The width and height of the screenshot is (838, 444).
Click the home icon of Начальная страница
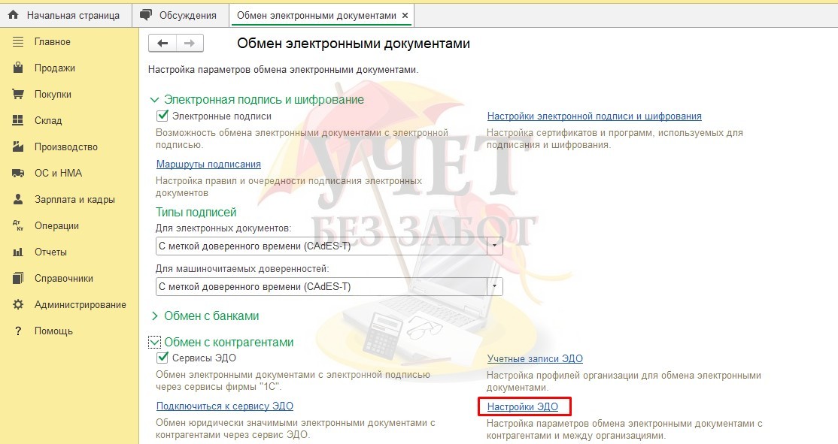14,15
